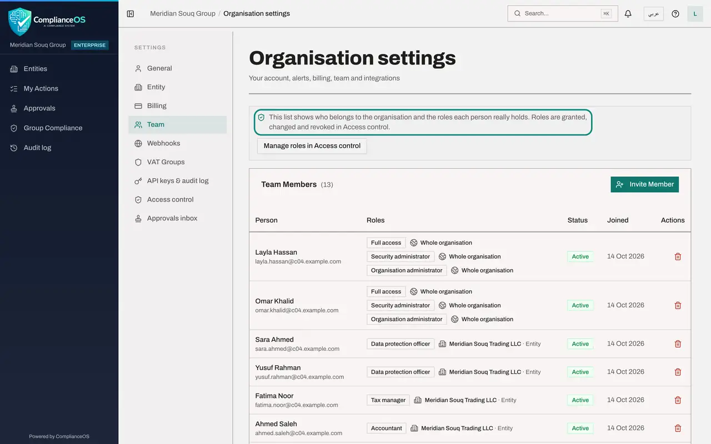Click Fatima Noor's Tax manager role tag
Viewport: 711px width, 444px height.
(388, 400)
